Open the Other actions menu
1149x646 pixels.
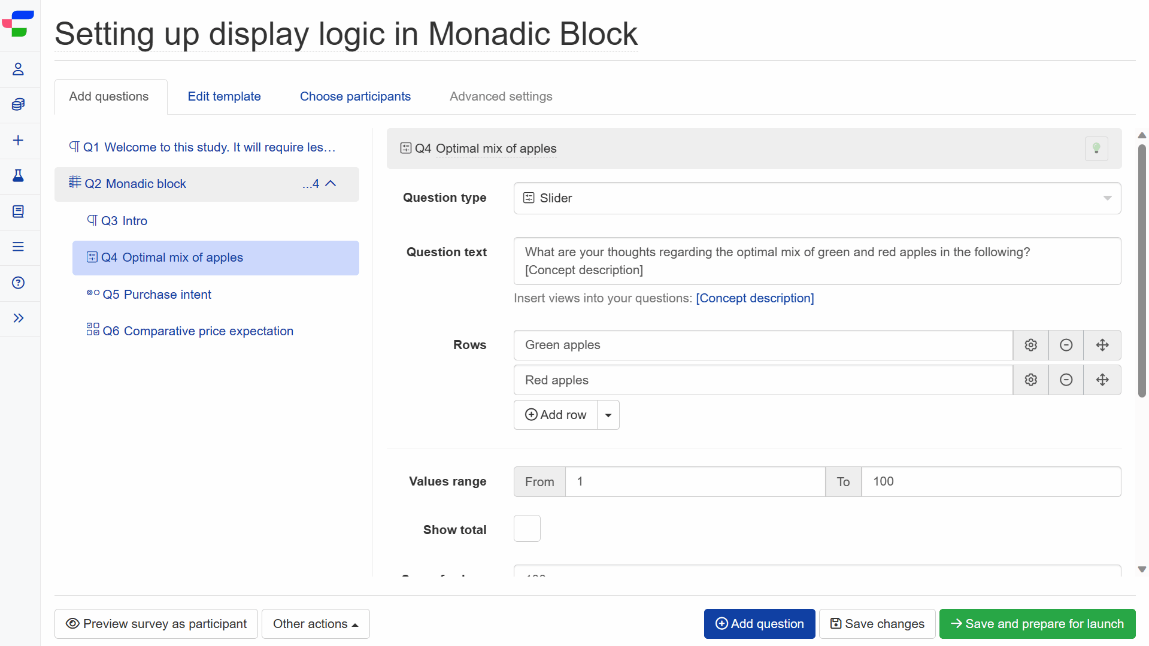pyautogui.click(x=316, y=624)
